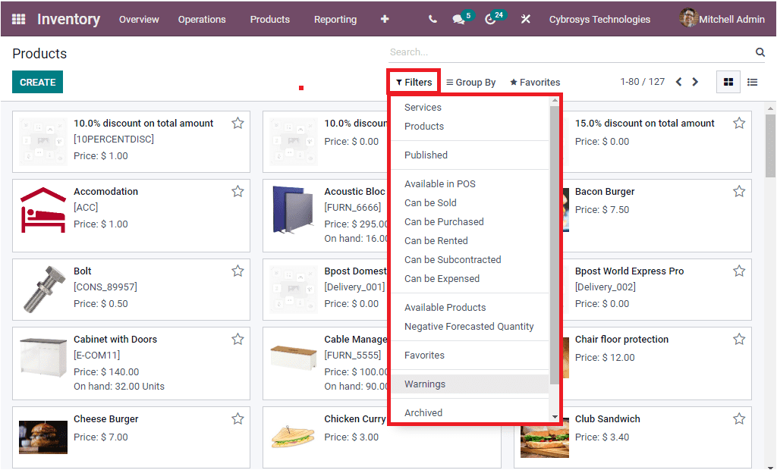Image resolution: width=777 pixels, height=470 pixels.
Task: Switch to kanban view
Action: click(x=728, y=81)
